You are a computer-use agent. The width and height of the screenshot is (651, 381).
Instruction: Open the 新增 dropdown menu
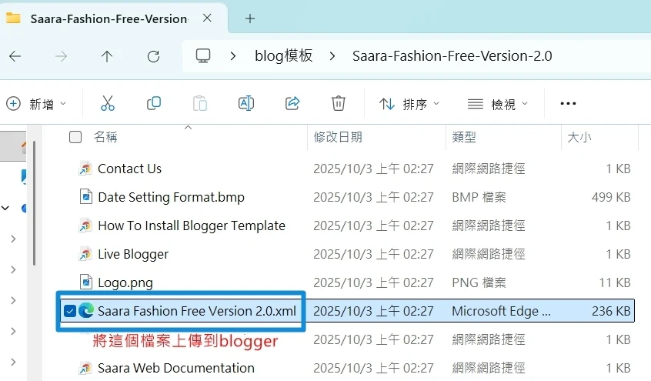35,104
